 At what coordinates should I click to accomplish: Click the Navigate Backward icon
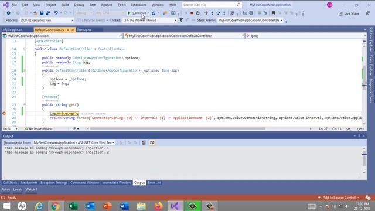8,13
